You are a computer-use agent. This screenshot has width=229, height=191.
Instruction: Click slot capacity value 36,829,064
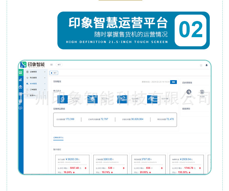click(137, 119)
